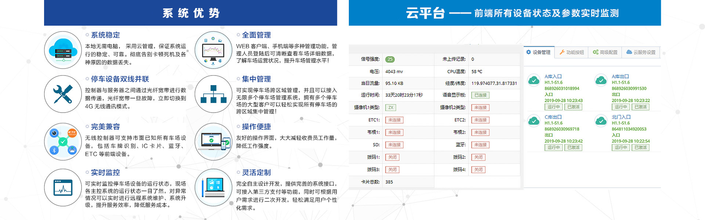Toggle the 拨码4 关闭 status tag
This screenshot has height=220, width=705.
[x=478, y=170]
